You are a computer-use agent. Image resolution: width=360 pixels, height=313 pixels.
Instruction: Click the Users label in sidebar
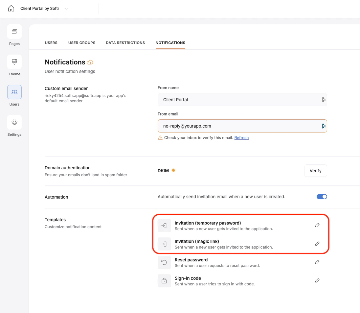[14, 104]
